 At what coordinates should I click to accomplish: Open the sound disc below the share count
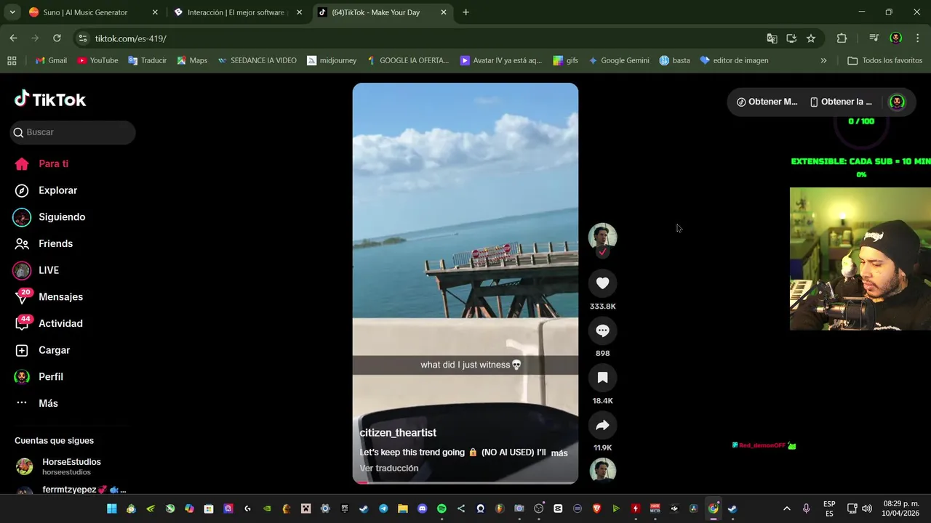pos(602,471)
